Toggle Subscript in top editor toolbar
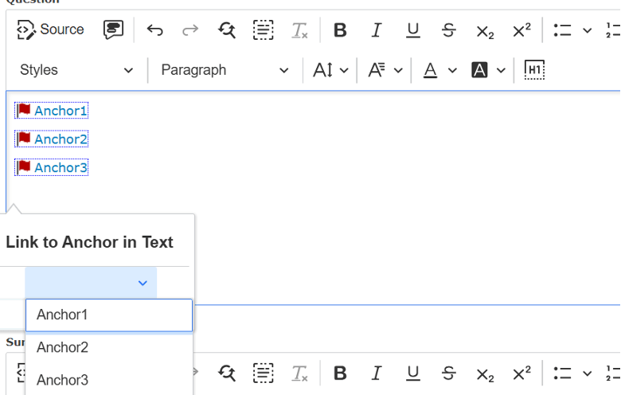 point(485,31)
